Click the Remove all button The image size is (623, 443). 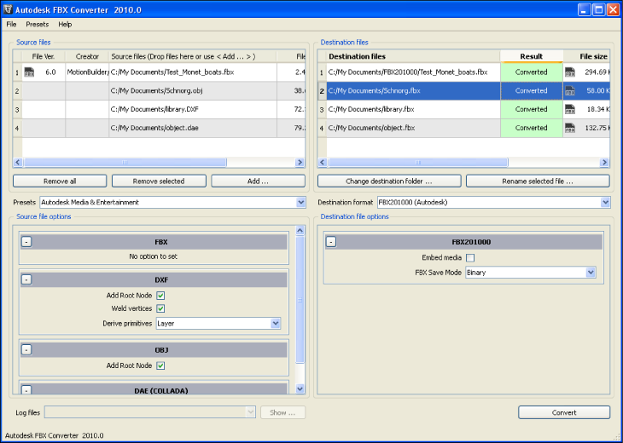pos(60,181)
